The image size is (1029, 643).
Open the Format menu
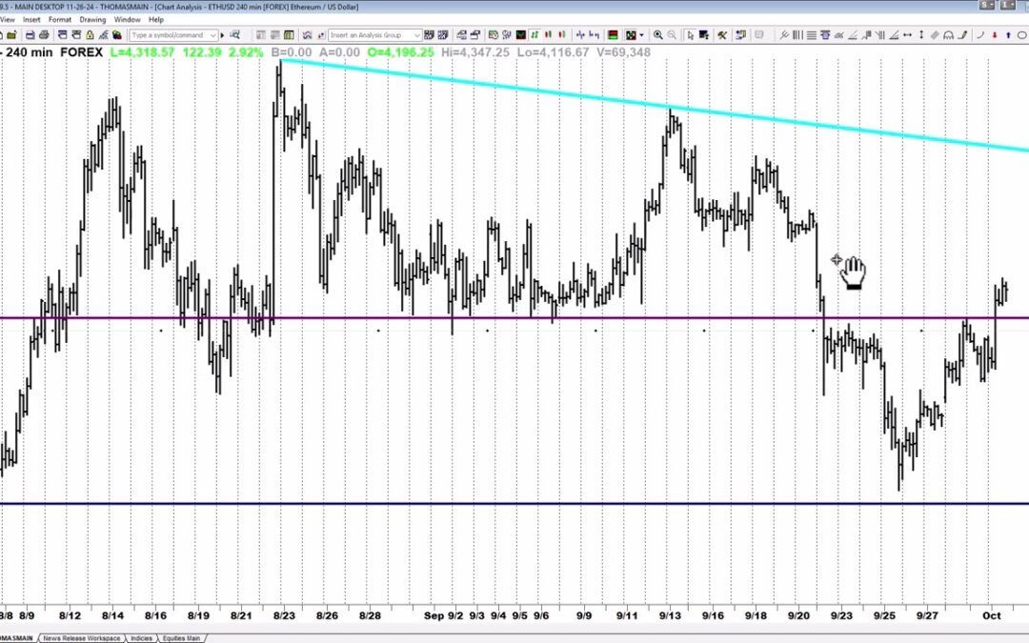(x=60, y=19)
